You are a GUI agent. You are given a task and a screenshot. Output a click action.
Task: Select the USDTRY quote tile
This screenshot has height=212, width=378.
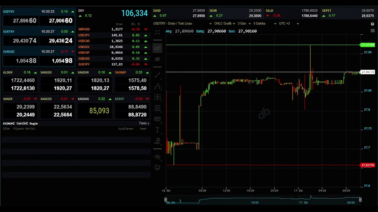(39, 17)
